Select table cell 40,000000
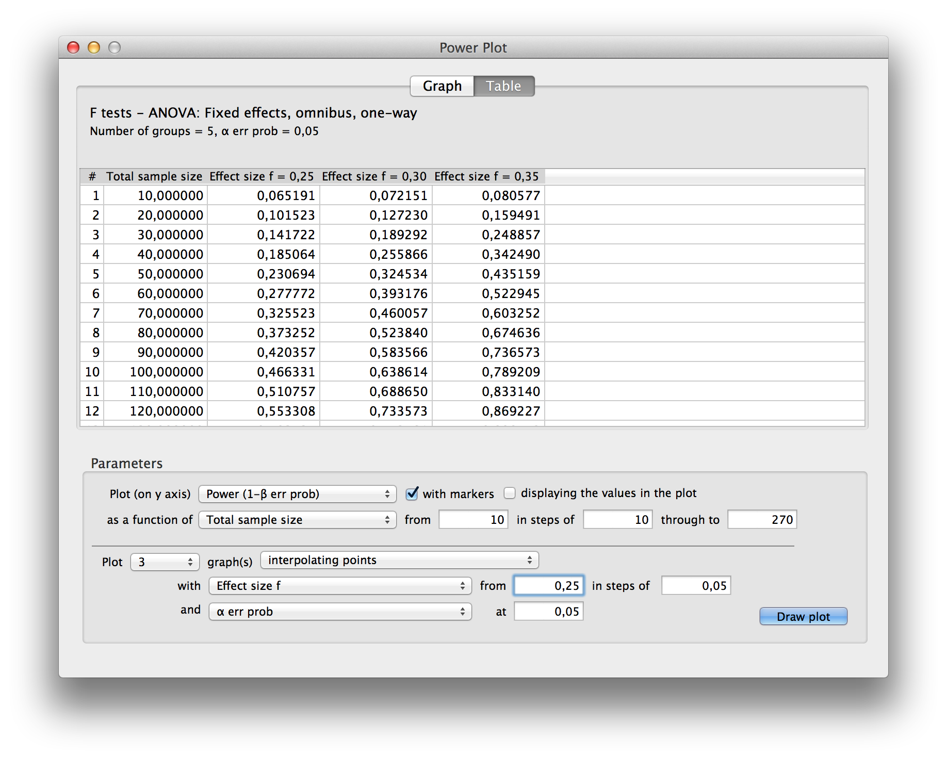 pyautogui.click(x=155, y=254)
